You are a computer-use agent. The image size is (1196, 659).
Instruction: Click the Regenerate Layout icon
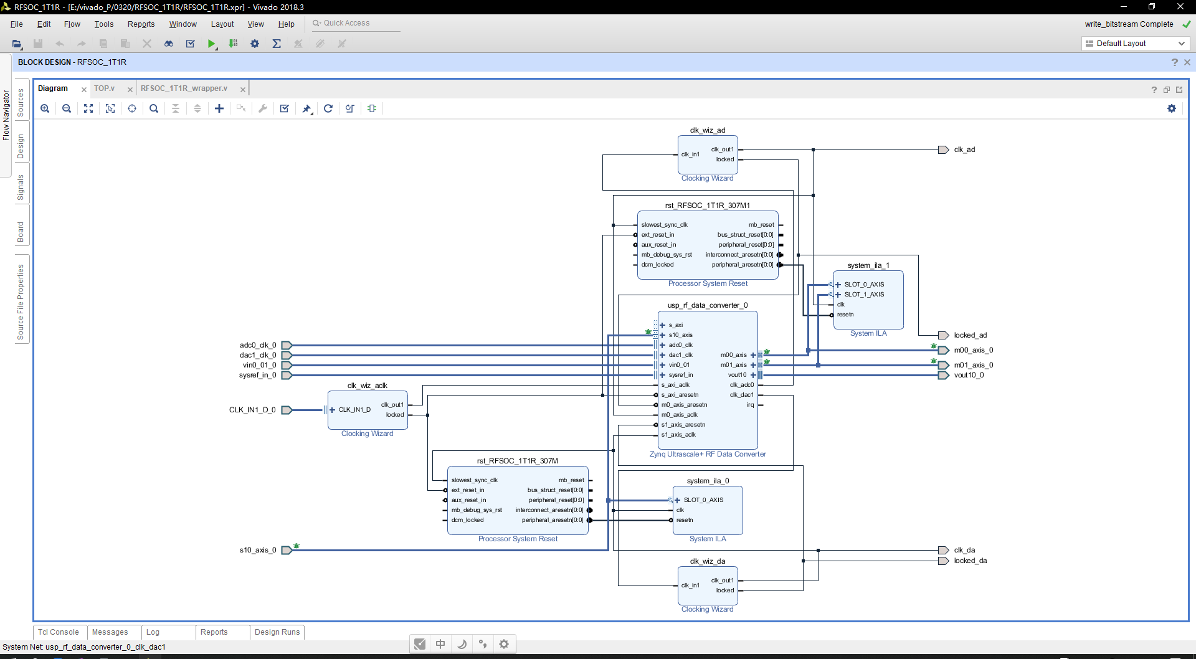328,108
